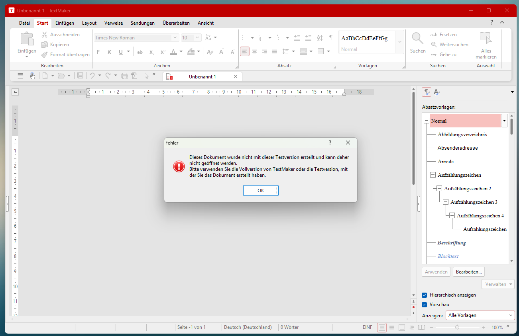
Task: Click the Ersetzen button in the ribbon
Action: pos(444,35)
